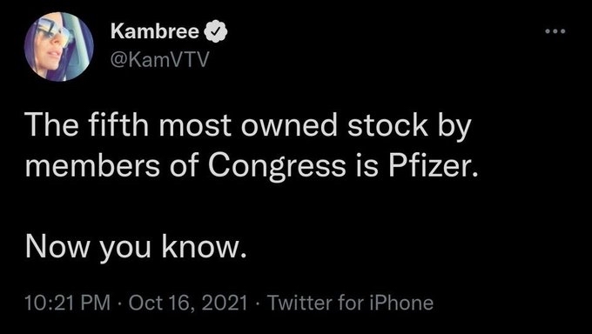Open the Twitter for iPhone source link
Viewport: 592px width, 334px height.
point(350,303)
